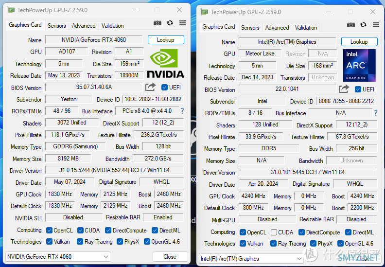Toggle Ray Tracing checkbox in Intel Arc window
Screen dimensions: 385x267
click(273, 244)
